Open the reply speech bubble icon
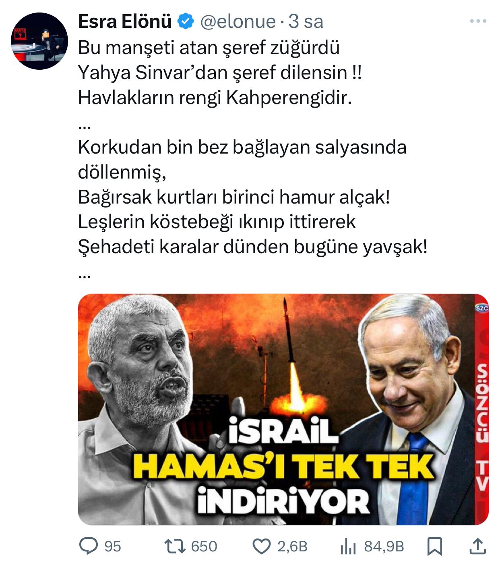Viewport: 500px width, 578px height. coord(88,547)
